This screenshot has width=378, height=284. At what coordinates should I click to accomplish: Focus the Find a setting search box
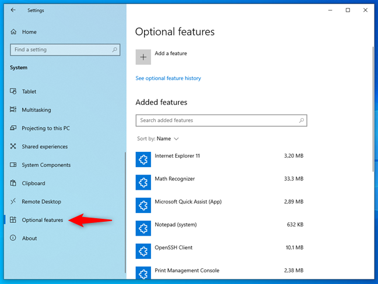point(65,50)
